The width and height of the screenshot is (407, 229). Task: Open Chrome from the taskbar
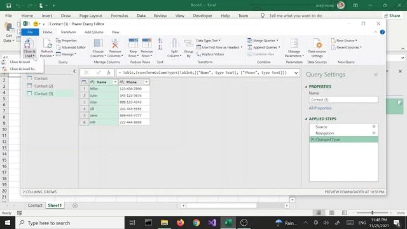tap(197, 223)
